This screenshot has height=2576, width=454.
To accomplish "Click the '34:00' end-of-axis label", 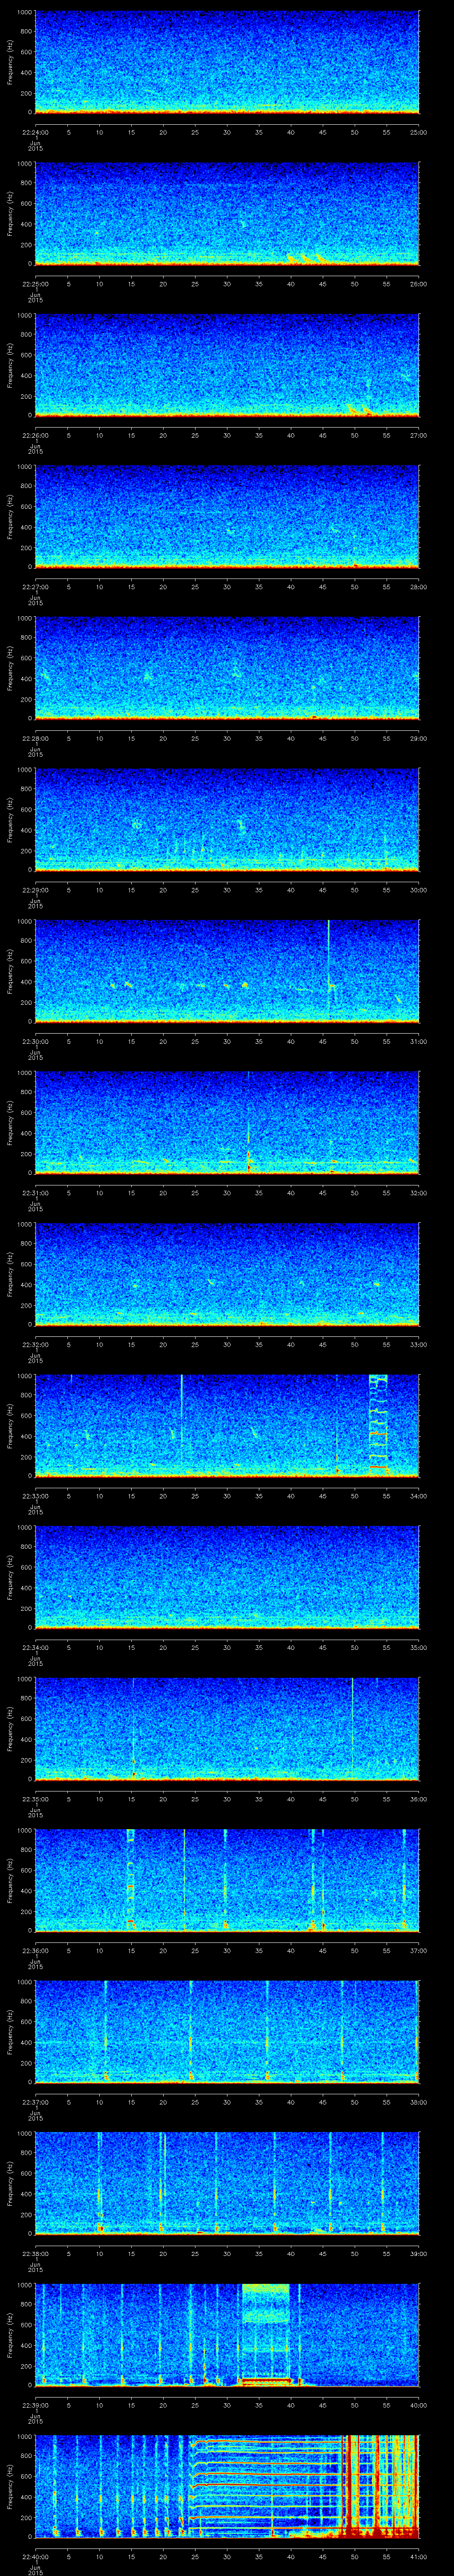I will tap(419, 1496).
